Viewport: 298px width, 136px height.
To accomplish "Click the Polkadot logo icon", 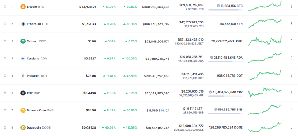I will 23,76.
